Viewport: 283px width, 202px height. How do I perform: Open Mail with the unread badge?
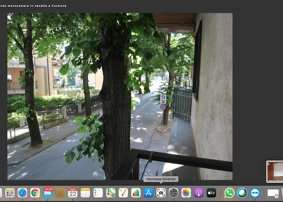point(48,193)
